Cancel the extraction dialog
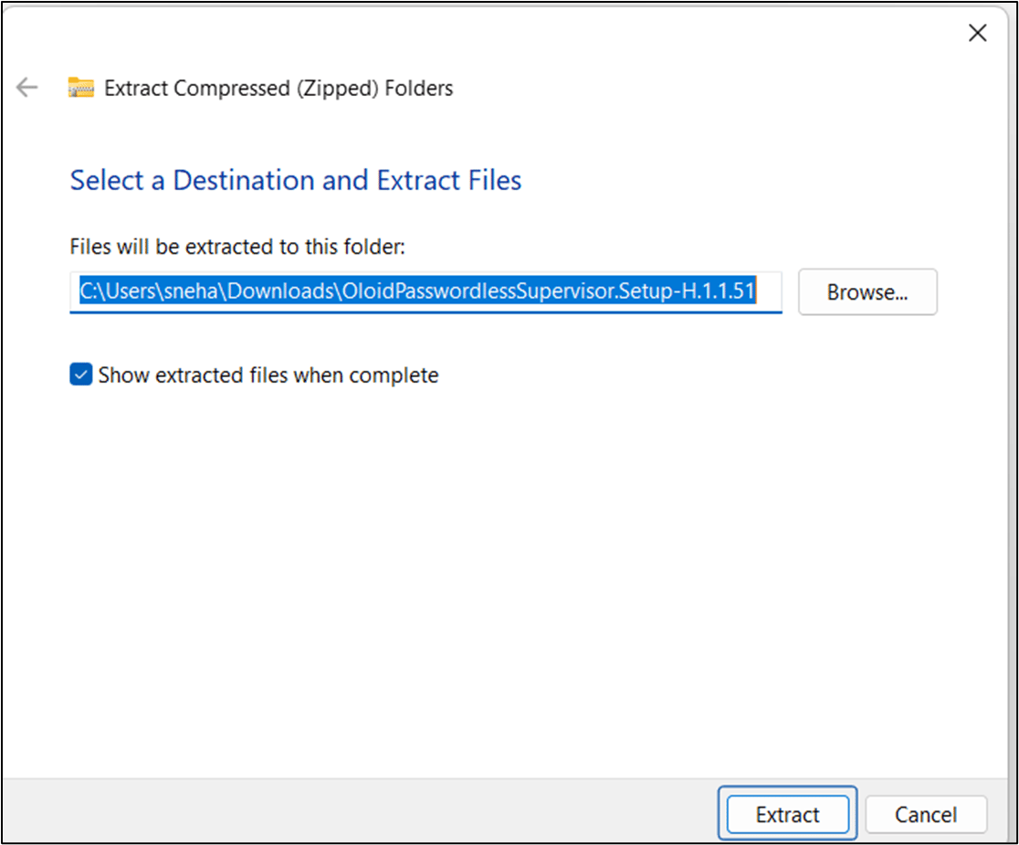 (x=926, y=815)
